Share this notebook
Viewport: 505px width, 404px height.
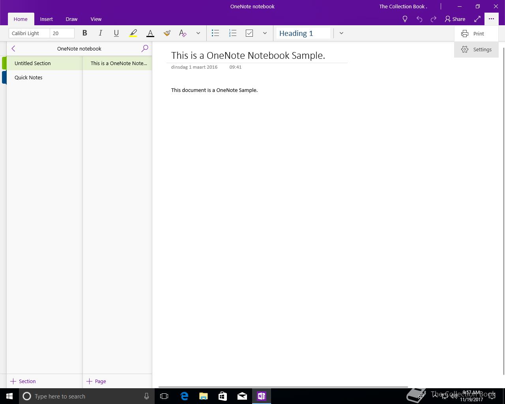coord(455,19)
